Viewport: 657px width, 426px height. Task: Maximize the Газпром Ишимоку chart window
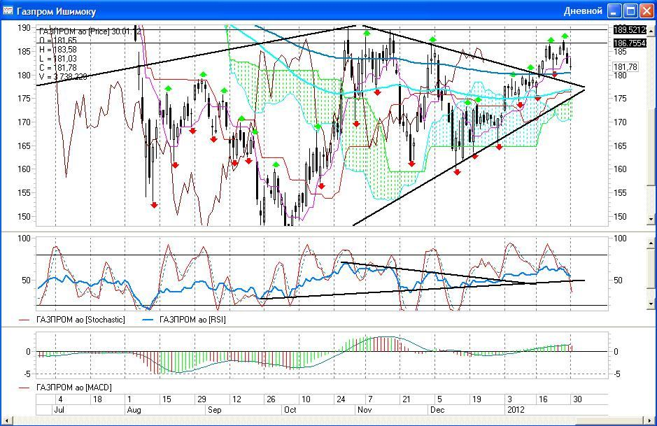click(x=630, y=11)
